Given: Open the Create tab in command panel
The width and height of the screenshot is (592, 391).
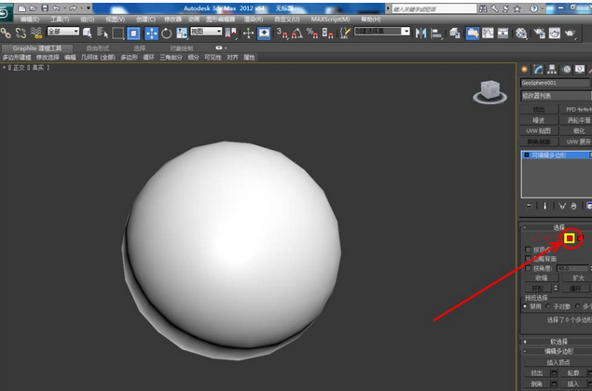Looking at the screenshot, I should coord(526,70).
